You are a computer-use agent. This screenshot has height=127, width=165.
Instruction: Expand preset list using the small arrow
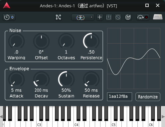91,17
